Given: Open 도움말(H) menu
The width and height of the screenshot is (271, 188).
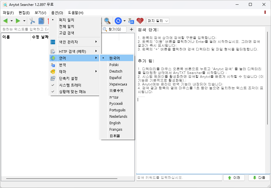Looking at the screenshot, I should pyautogui.click(x=75, y=13).
